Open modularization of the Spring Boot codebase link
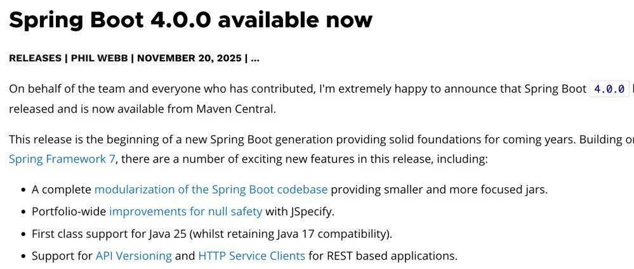 tap(211, 189)
